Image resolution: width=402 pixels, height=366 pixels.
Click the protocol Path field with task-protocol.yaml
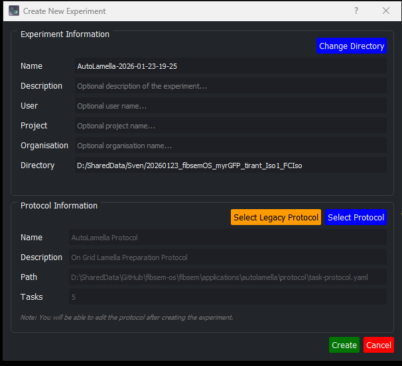227,277
